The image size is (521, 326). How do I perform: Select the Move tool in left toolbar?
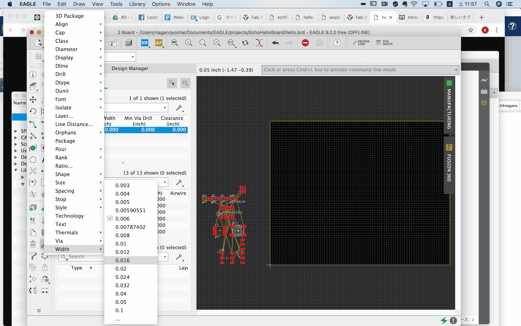tap(33, 100)
